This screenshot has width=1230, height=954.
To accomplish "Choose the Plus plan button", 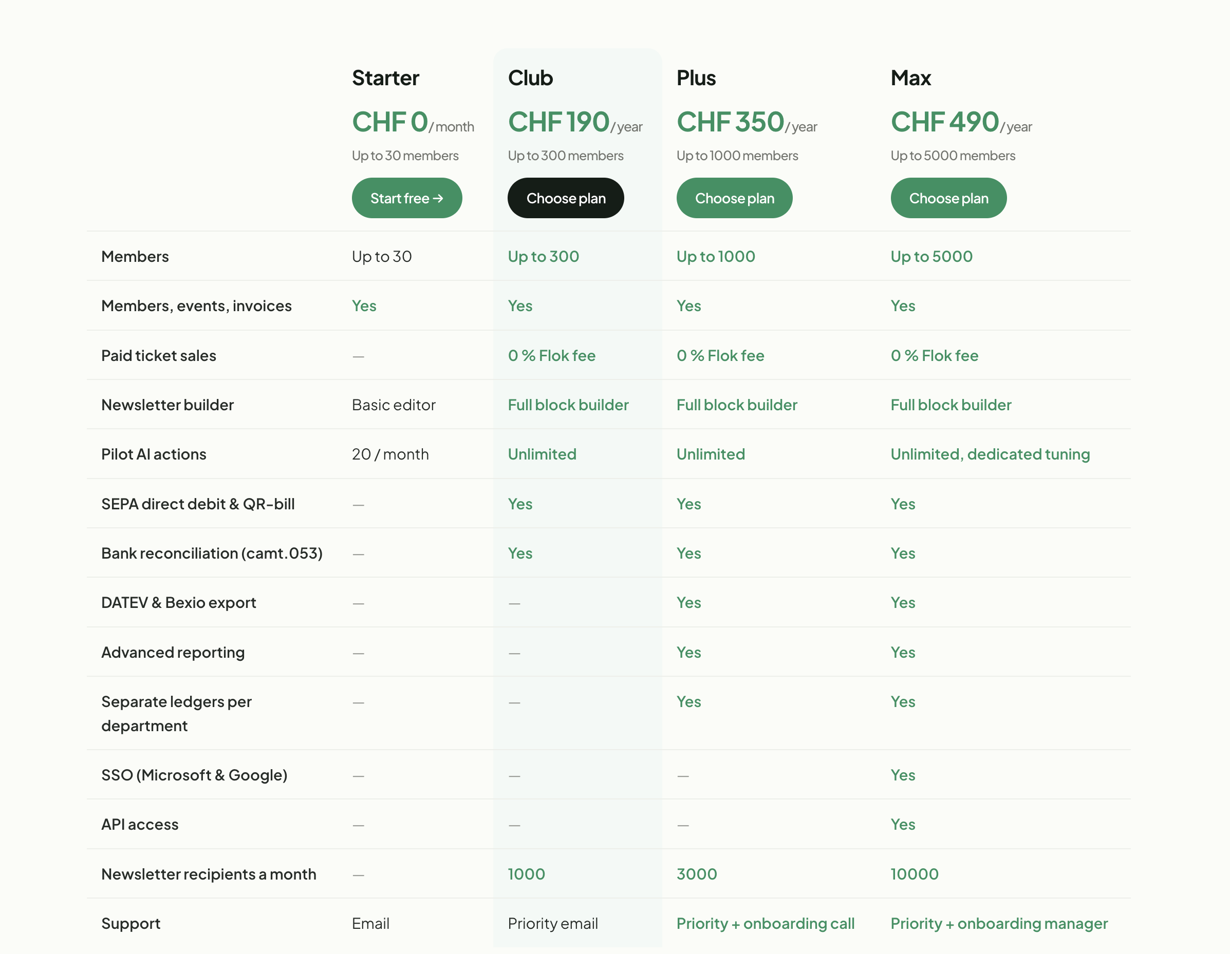I will 734,198.
